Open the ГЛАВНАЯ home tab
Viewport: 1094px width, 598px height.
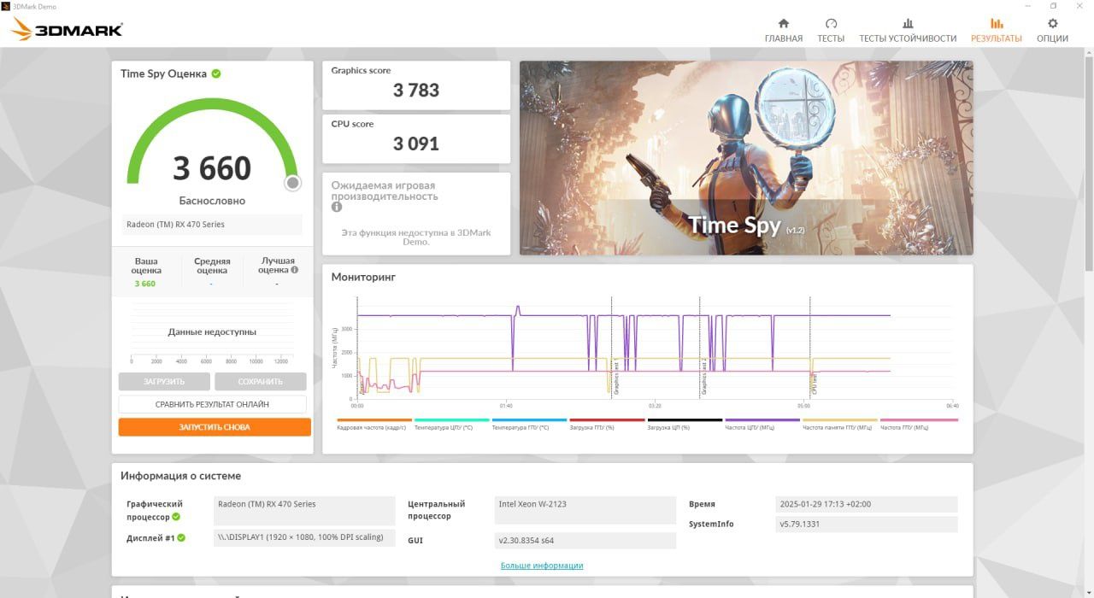pyautogui.click(x=783, y=31)
